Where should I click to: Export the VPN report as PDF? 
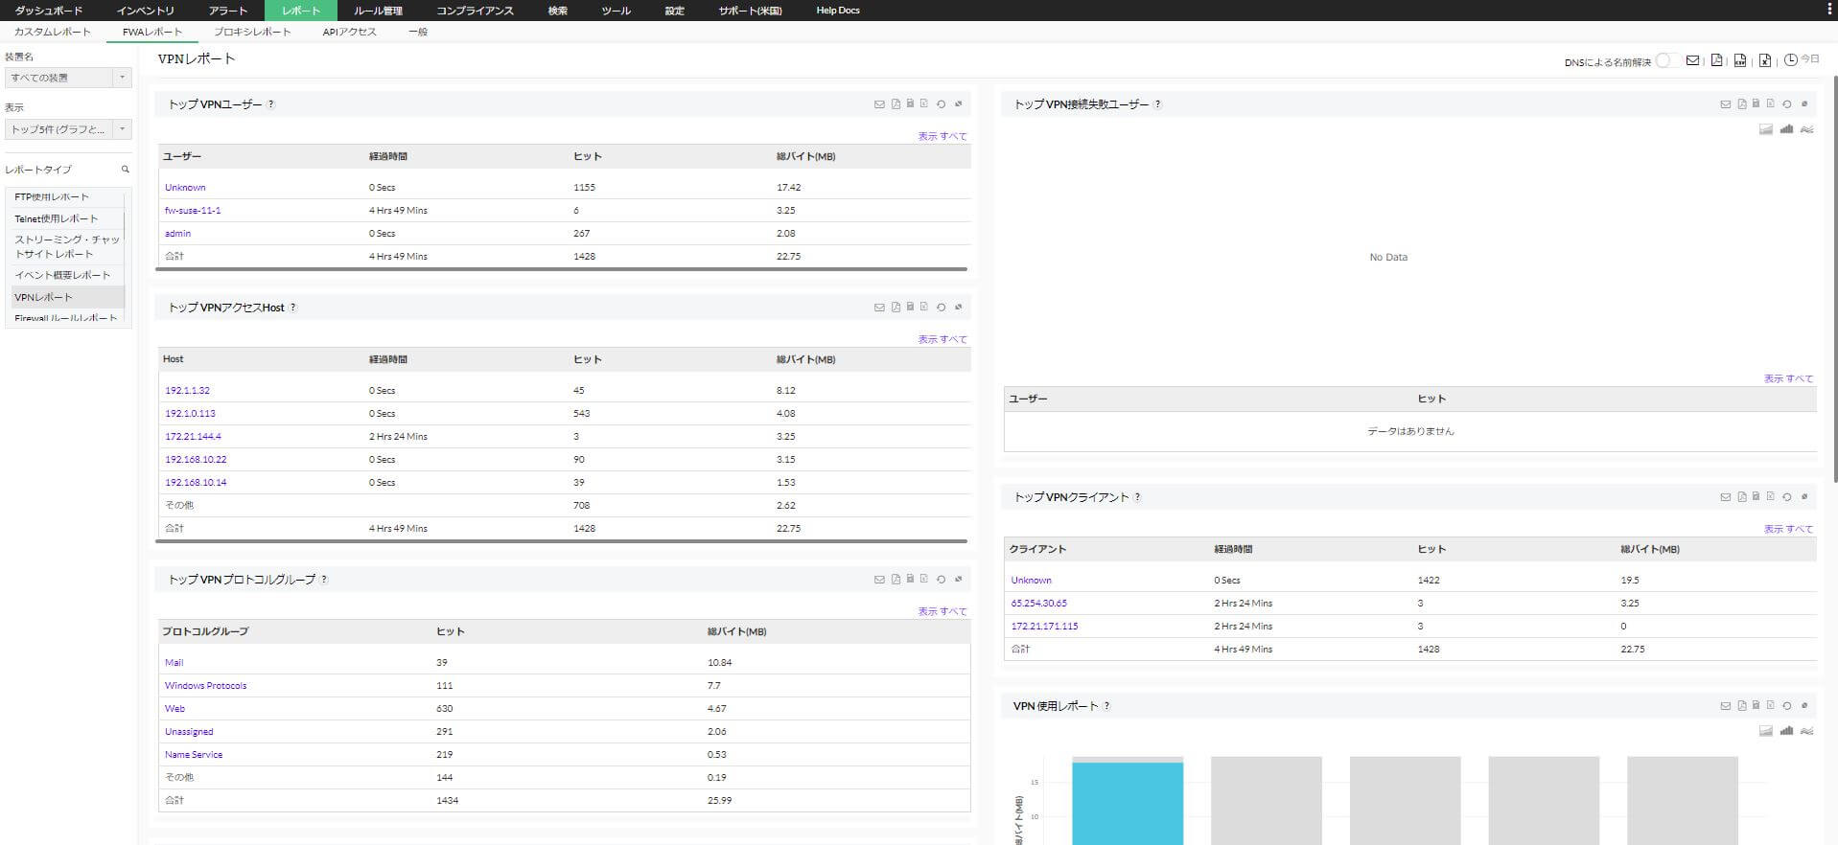click(x=1716, y=60)
